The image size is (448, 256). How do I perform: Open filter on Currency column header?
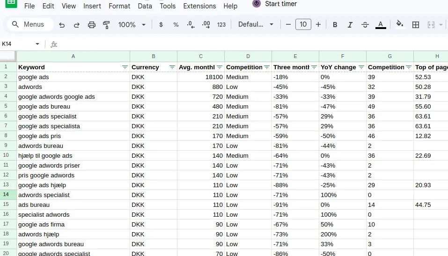172,67
